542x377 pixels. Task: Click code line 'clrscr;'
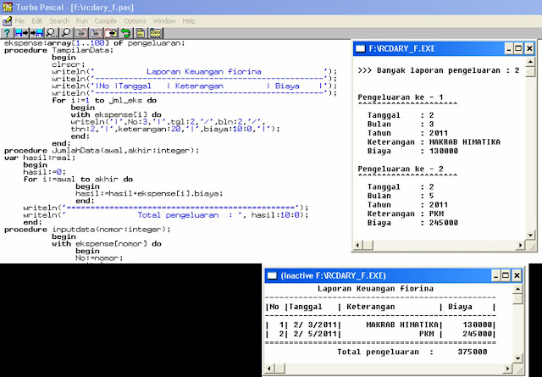(x=68, y=64)
